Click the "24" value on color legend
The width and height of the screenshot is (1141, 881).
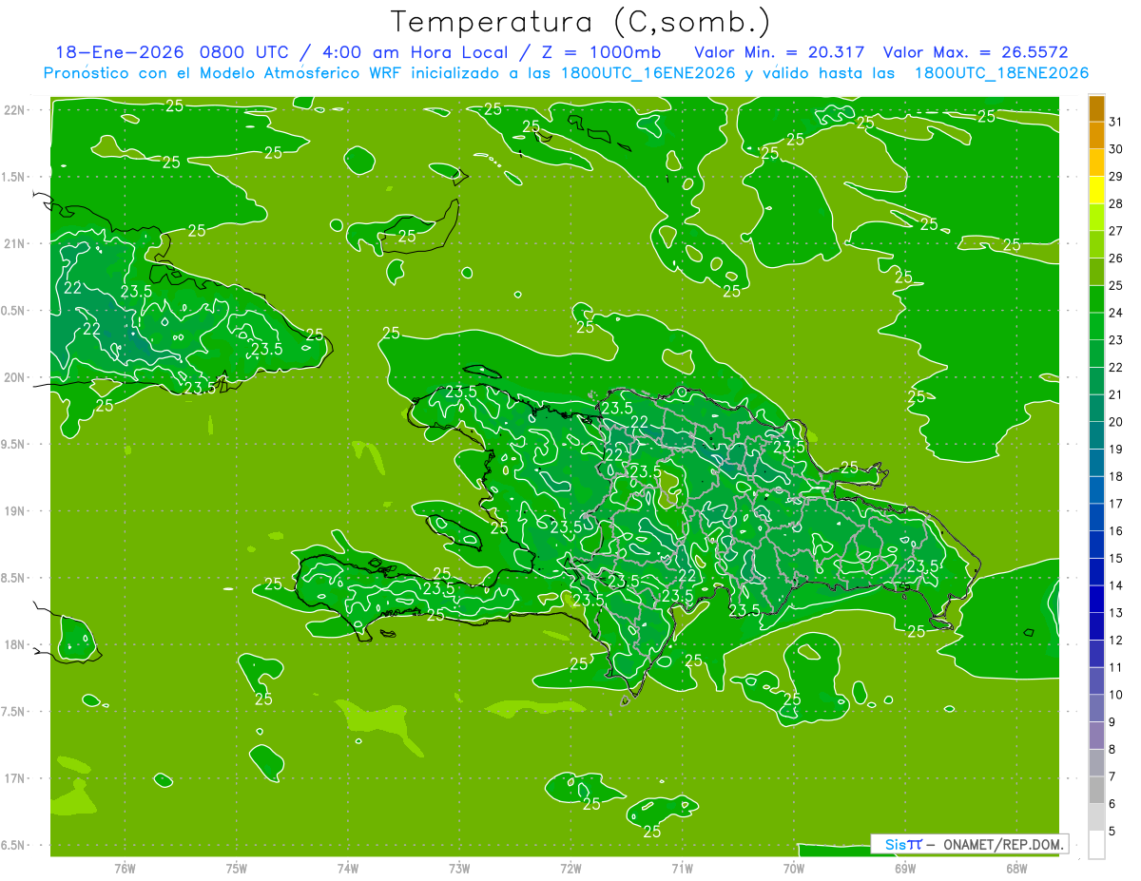tap(1116, 313)
